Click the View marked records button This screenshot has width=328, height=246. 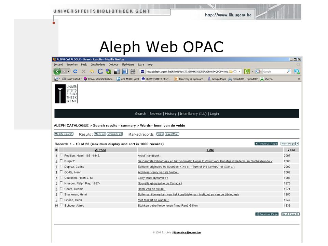click(160, 134)
